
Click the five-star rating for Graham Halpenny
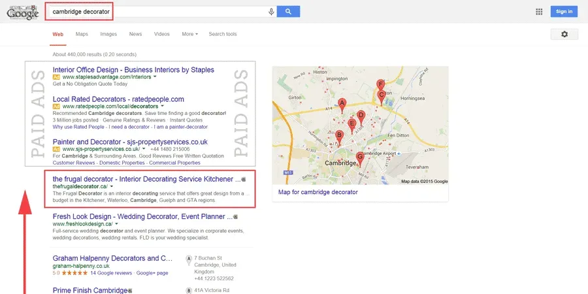[74, 273]
